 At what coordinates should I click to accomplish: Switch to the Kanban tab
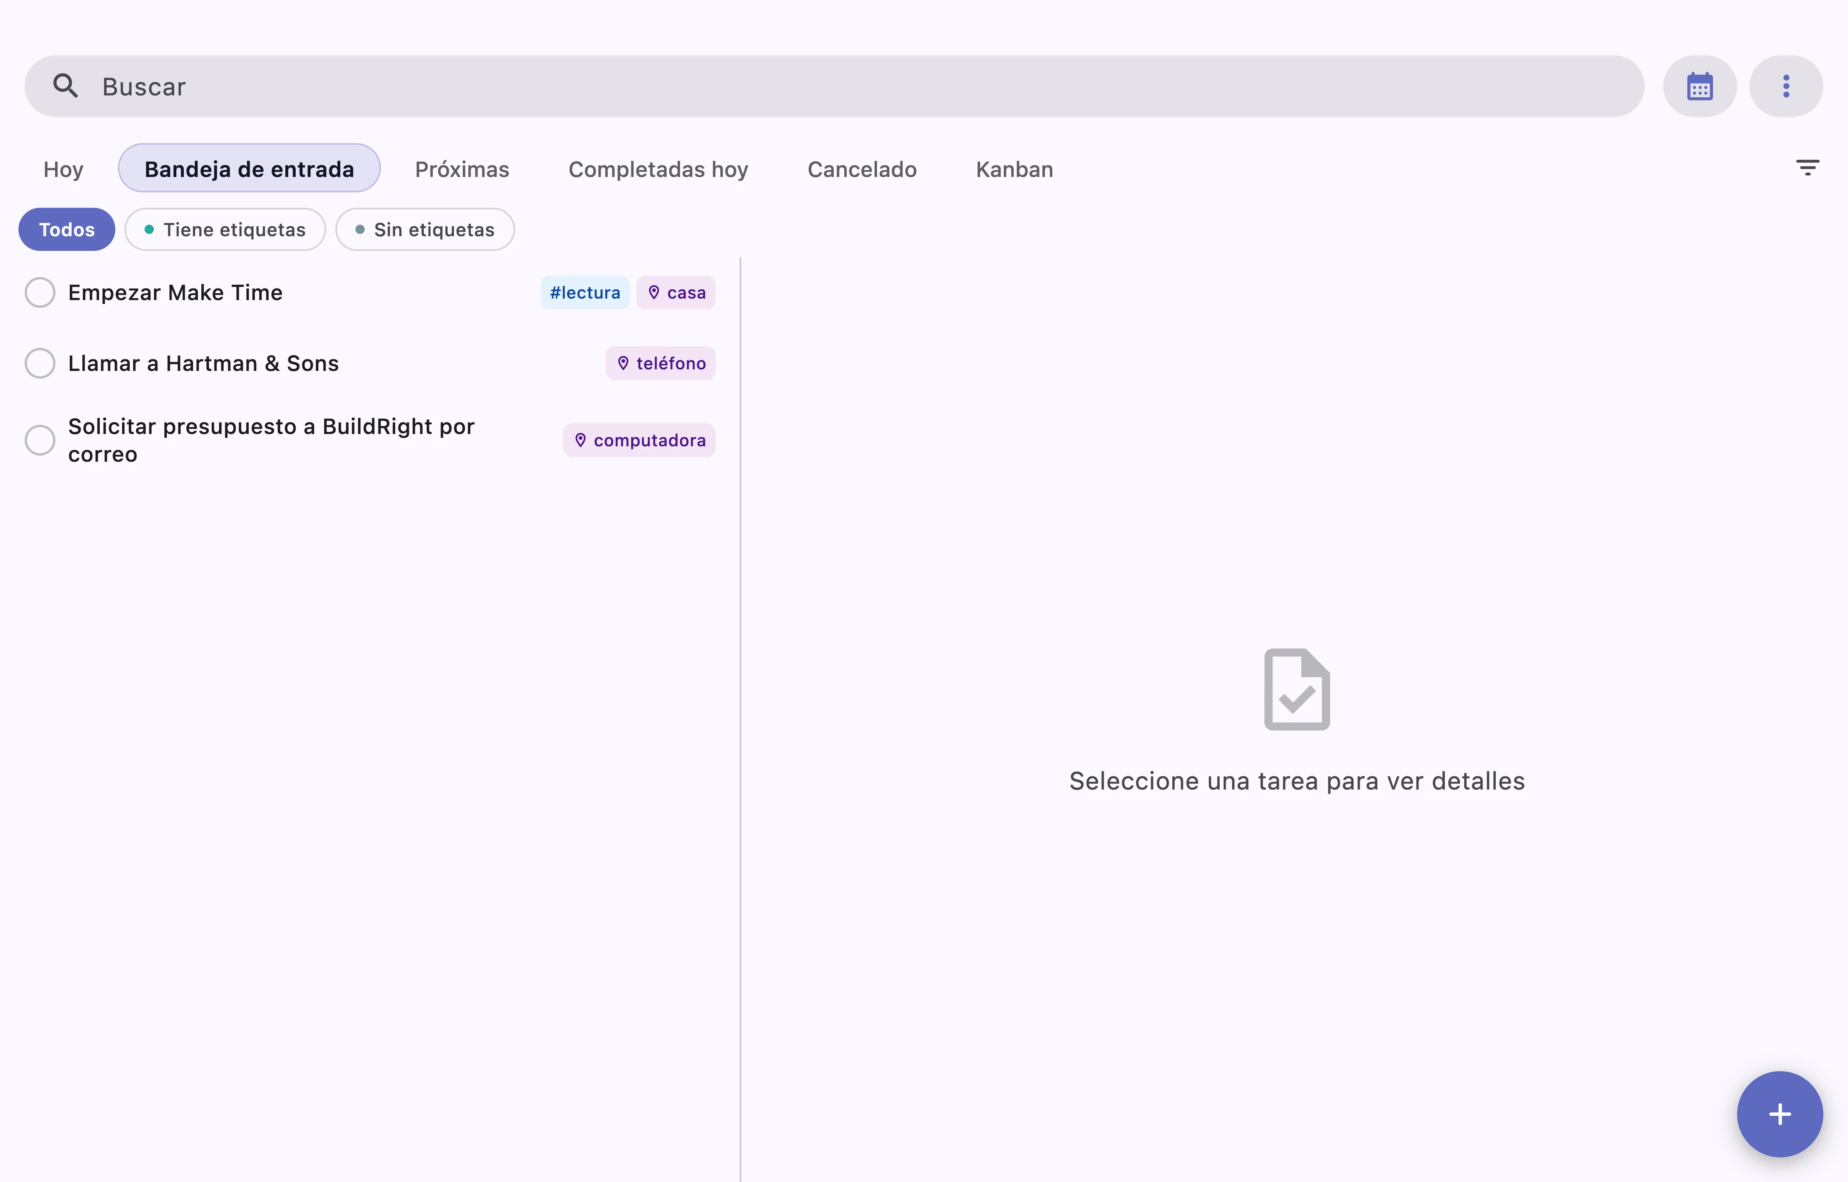click(1014, 169)
